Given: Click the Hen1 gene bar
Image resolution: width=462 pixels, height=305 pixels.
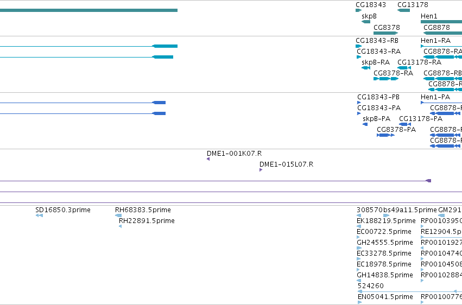Looking at the screenshot, I should (x=441, y=22).
